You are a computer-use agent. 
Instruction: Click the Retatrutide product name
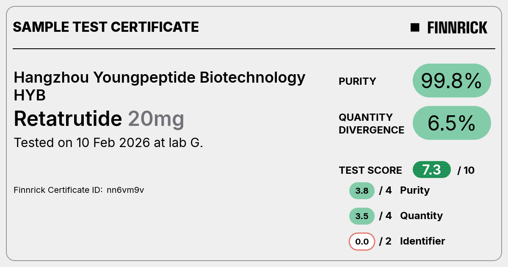point(68,119)
